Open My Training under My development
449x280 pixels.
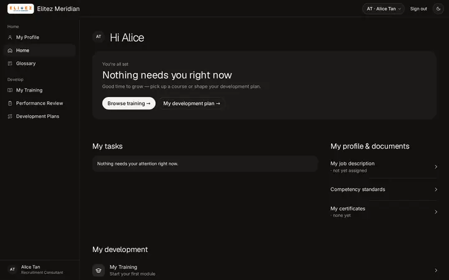pyautogui.click(x=264, y=270)
